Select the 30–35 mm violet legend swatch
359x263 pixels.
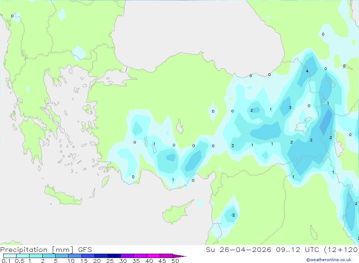[127, 256]
